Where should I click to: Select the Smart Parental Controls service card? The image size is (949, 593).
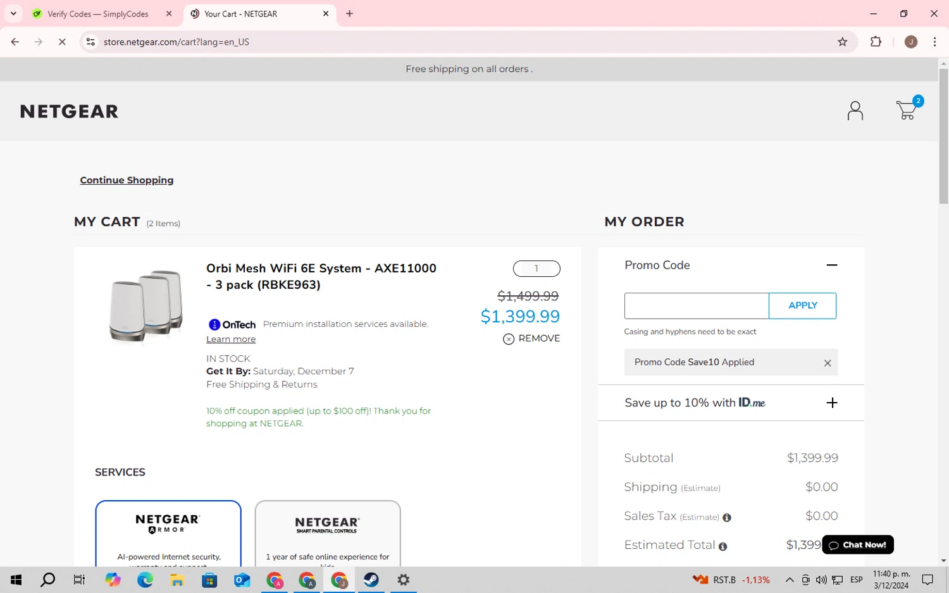(328, 533)
